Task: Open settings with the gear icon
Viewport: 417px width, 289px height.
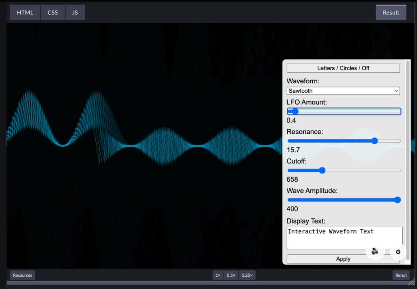Action: [398, 252]
